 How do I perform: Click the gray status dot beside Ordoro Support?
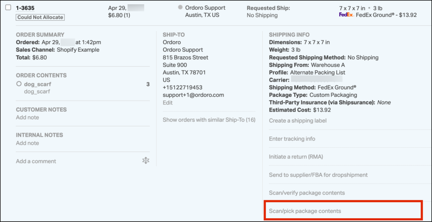180,8
